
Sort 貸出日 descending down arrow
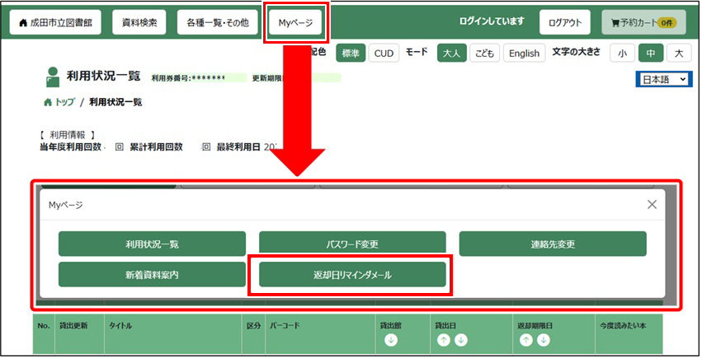pos(460,340)
